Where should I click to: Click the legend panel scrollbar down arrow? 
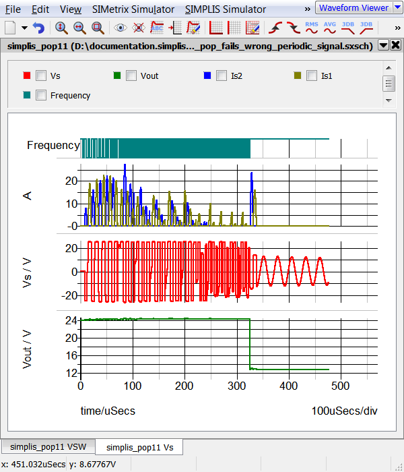coord(388,100)
